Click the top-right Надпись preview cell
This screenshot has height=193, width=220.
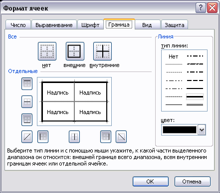[90, 92]
